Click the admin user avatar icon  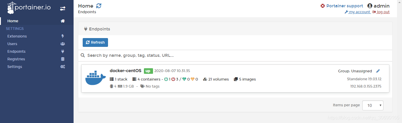(370, 6)
